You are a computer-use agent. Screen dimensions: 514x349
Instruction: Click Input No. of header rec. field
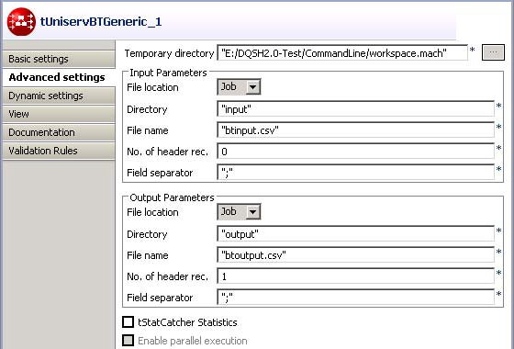(x=356, y=152)
